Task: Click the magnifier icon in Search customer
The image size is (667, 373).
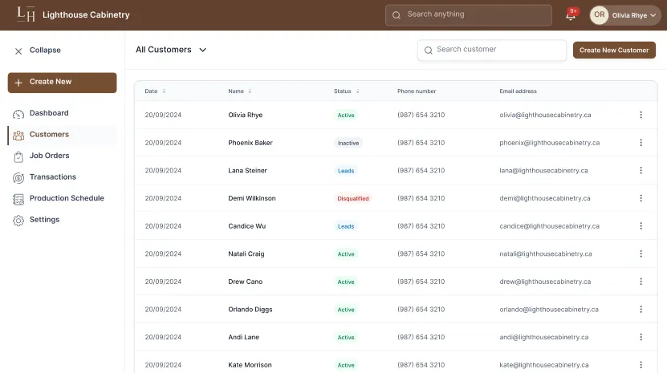Action: coord(429,50)
